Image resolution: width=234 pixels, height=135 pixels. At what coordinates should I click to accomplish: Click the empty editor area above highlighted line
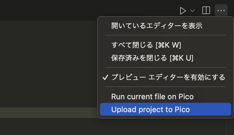coord(47,64)
